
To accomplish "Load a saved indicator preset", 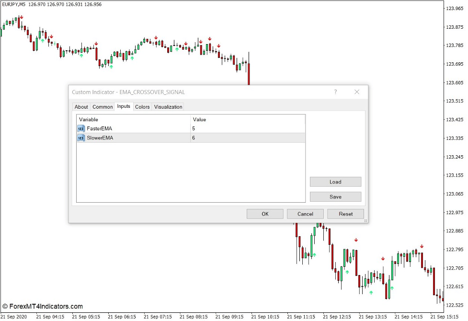I will 335,182.
